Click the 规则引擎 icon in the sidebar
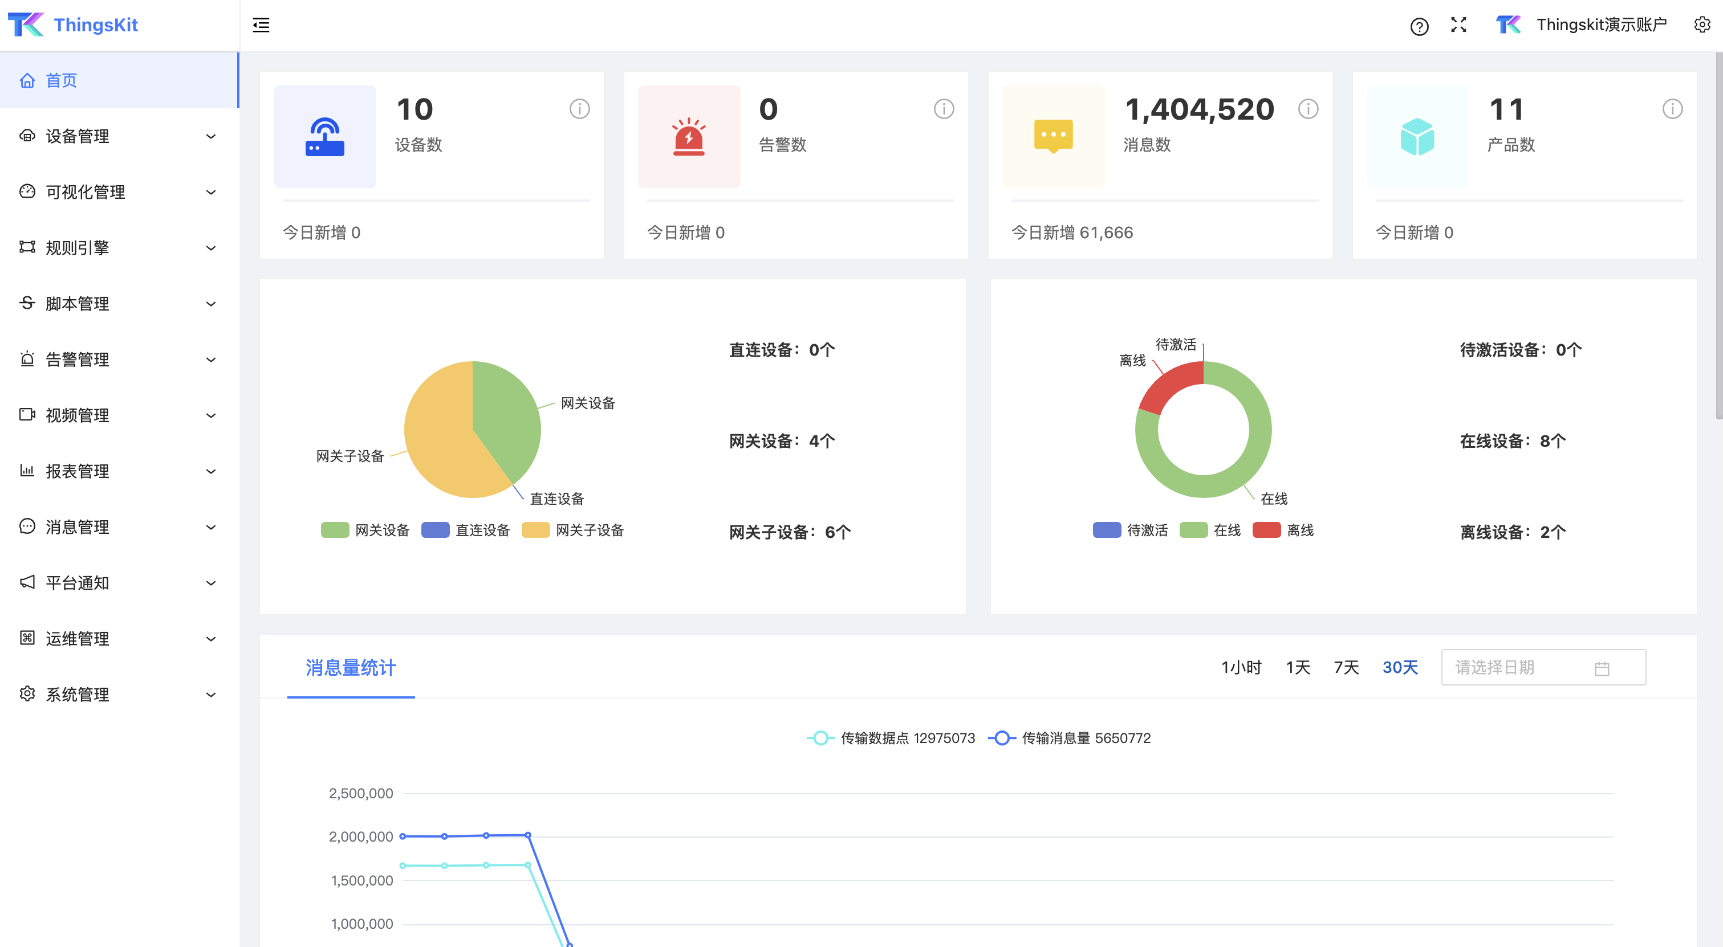 coord(27,247)
